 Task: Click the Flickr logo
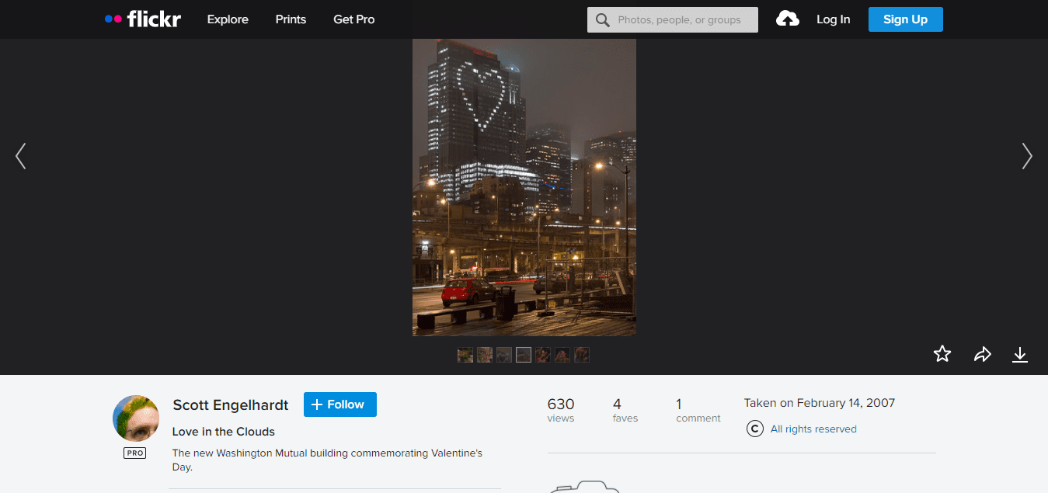(143, 19)
